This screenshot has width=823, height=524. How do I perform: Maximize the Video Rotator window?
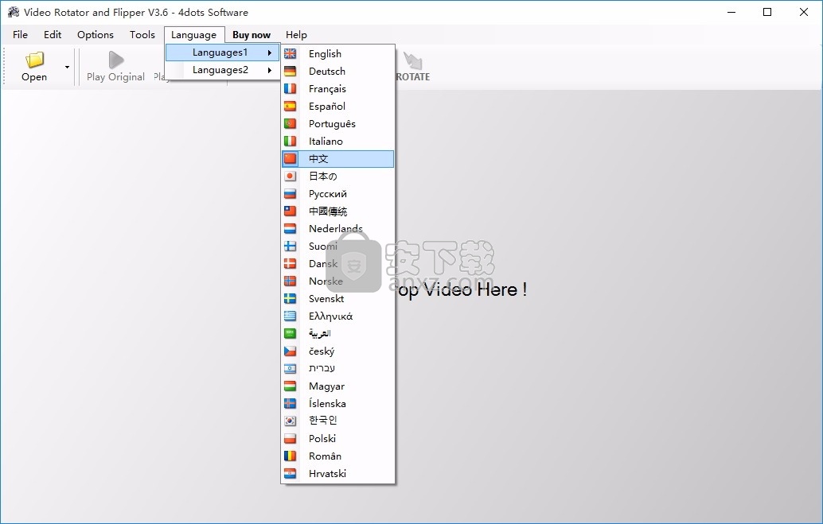[x=767, y=12]
